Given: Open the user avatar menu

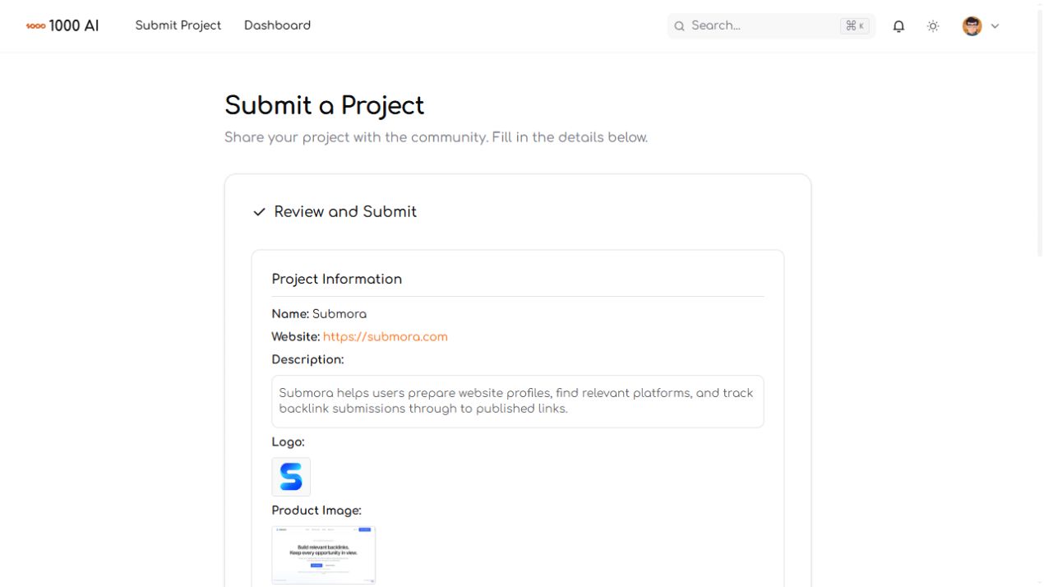Looking at the screenshot, I should coord(972,26).
